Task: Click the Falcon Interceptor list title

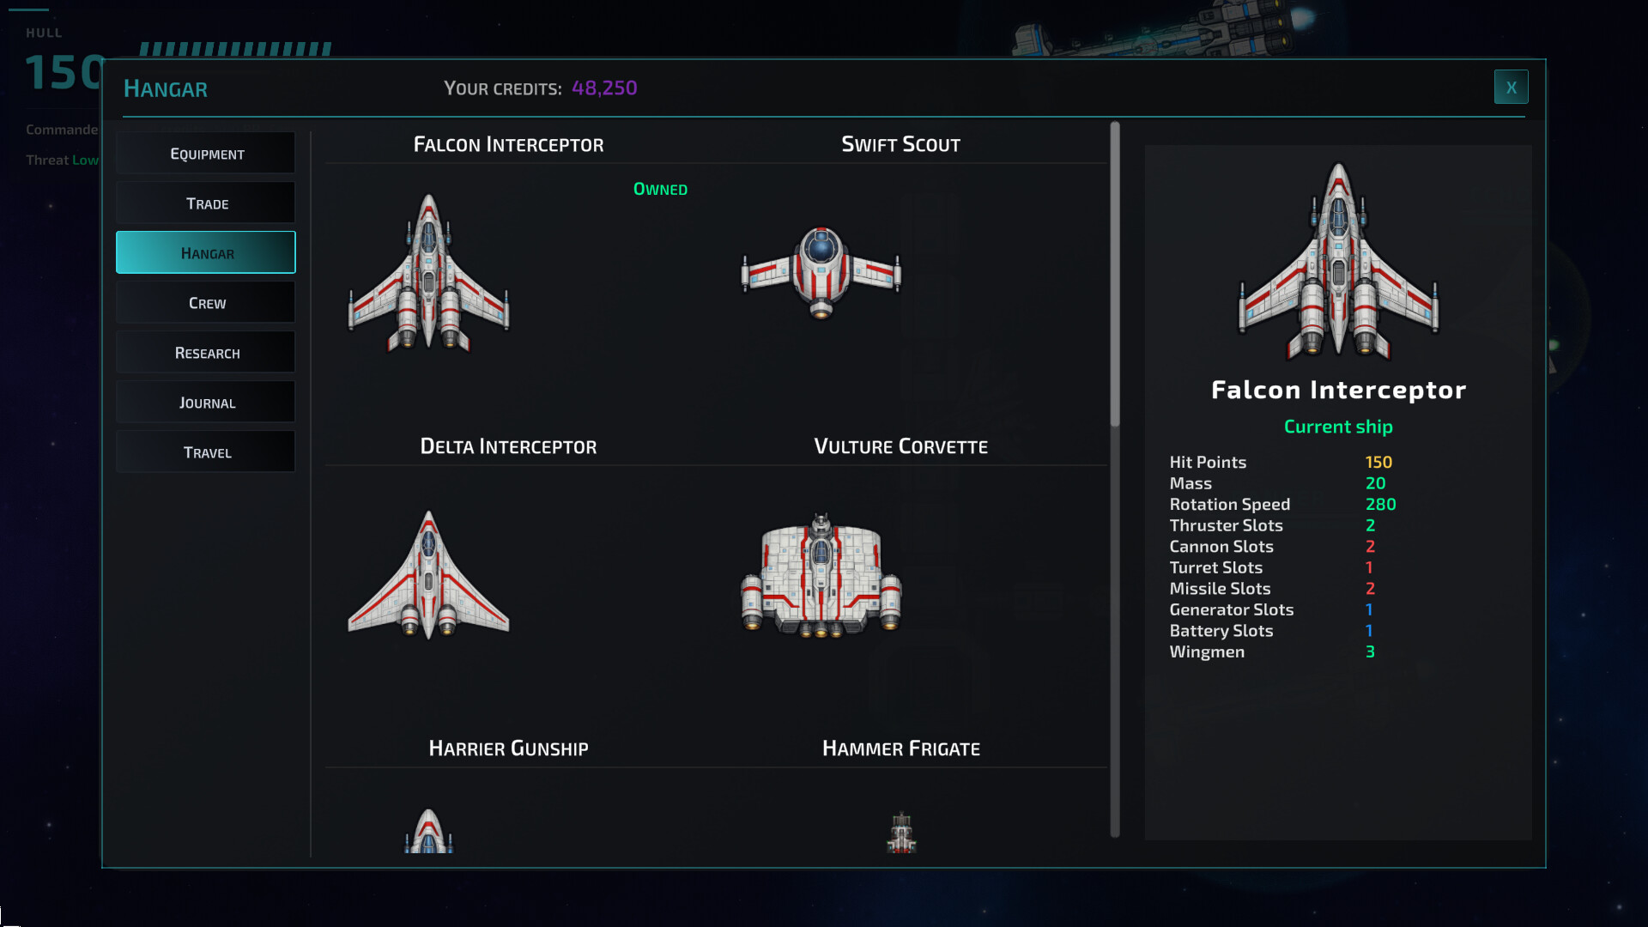Action: pyautogui.click(x=508, y=144)
